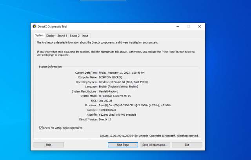This screenshot has height=160, width=251.
Task: Click the DxDiag version copyright text
Action: coord(149,136)
